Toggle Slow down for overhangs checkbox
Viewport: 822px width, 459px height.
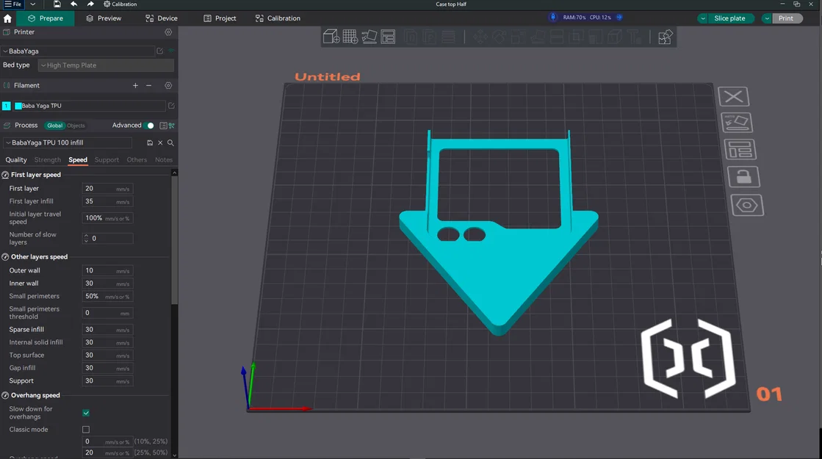pyautogui.click(x=86, y=413)
